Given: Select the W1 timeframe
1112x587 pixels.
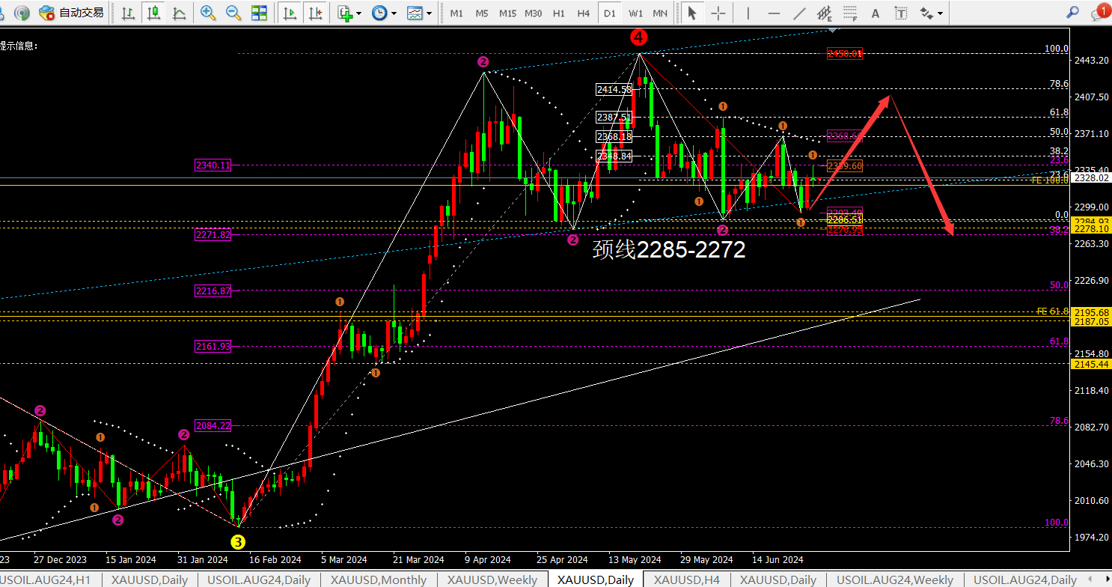Looking at the screenshot, I should pyautogui.click(x=635, y=13).
